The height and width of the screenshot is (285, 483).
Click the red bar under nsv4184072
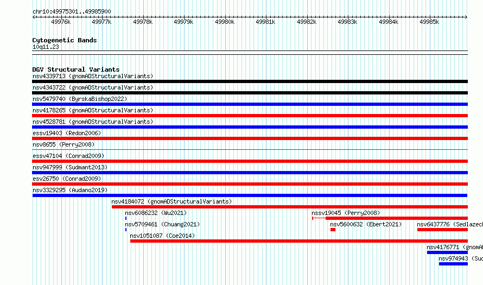(x=290, y=207)
